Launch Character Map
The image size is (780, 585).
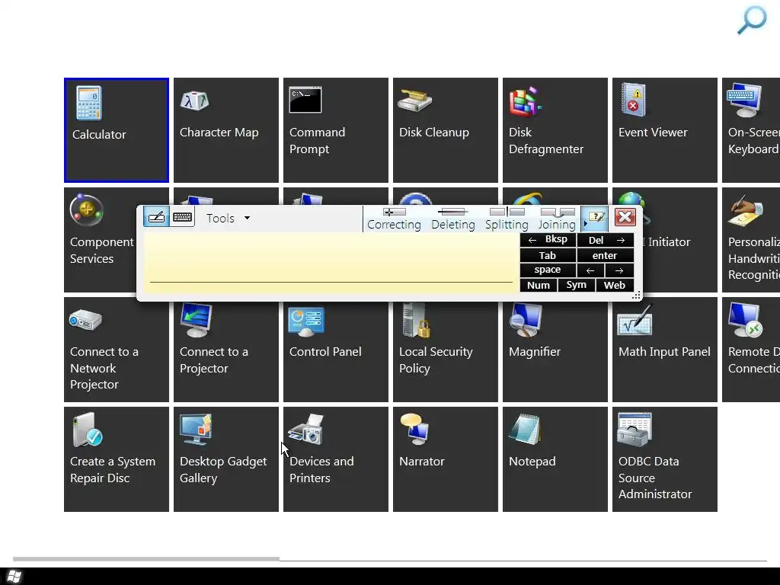[226, 130]
